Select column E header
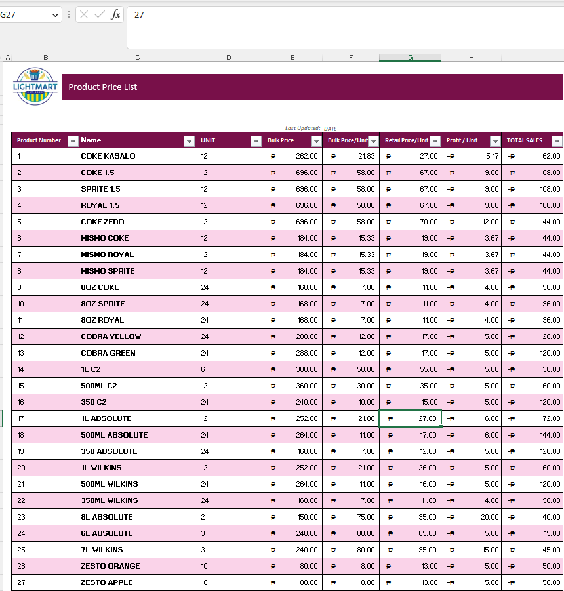This screenshot has height=591, width=564. [292, 57]
